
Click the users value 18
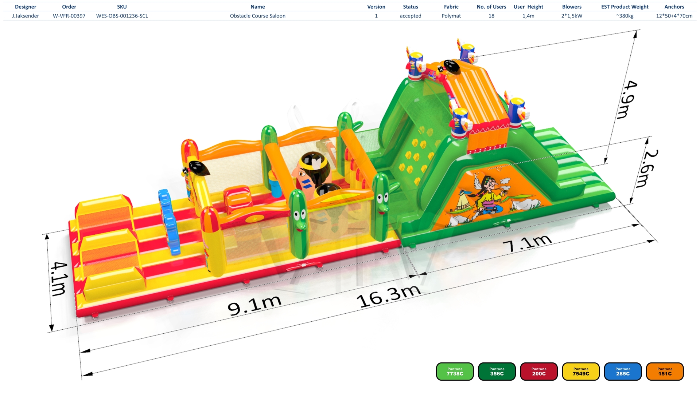click(491, 16)
